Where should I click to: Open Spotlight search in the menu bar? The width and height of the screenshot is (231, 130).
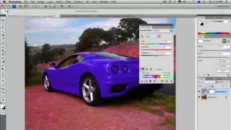[x=226, y=2]
